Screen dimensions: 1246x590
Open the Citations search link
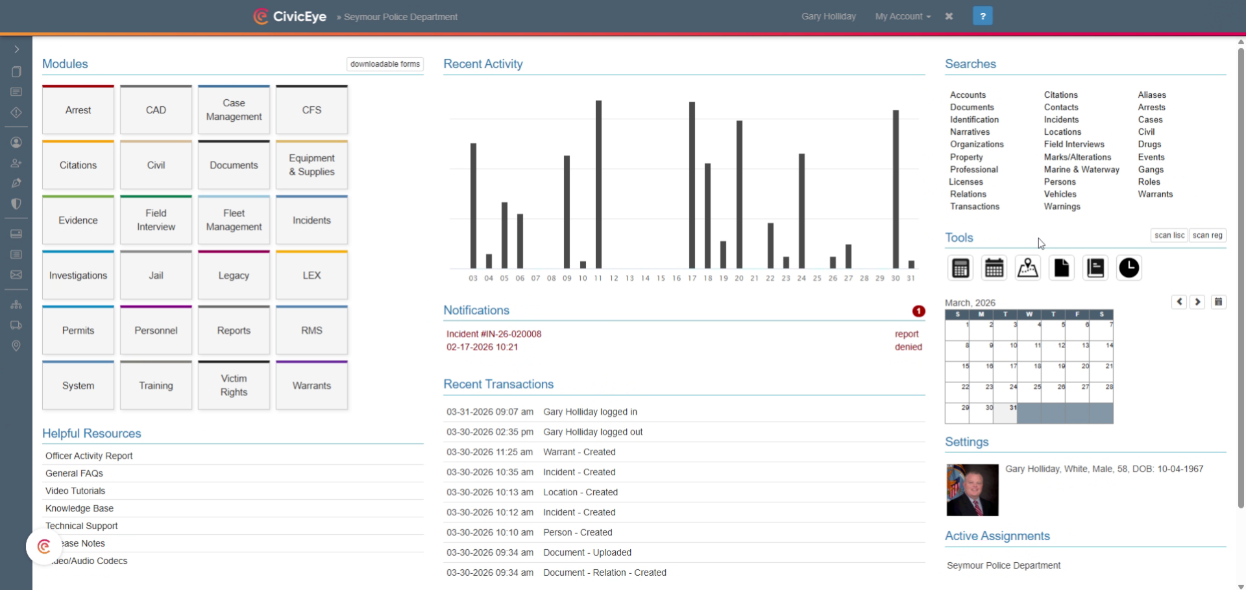(x=1060, y=95)
